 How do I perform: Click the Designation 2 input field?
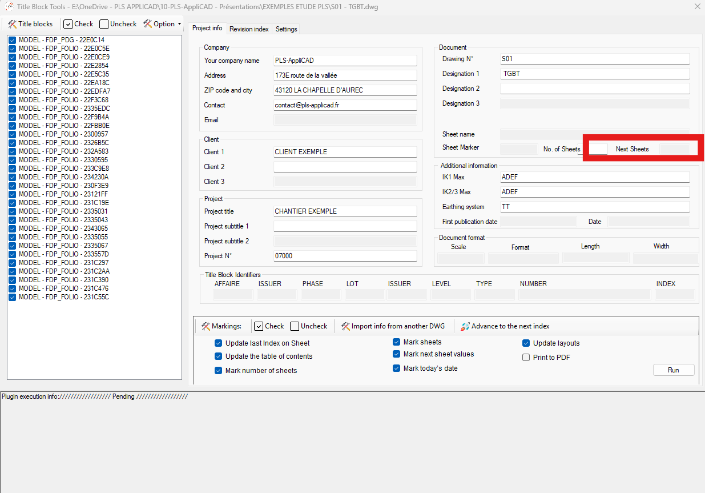[595, 89]
